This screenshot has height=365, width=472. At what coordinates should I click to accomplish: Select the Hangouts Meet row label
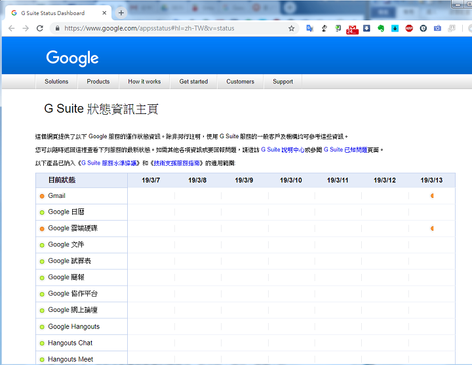70,359
